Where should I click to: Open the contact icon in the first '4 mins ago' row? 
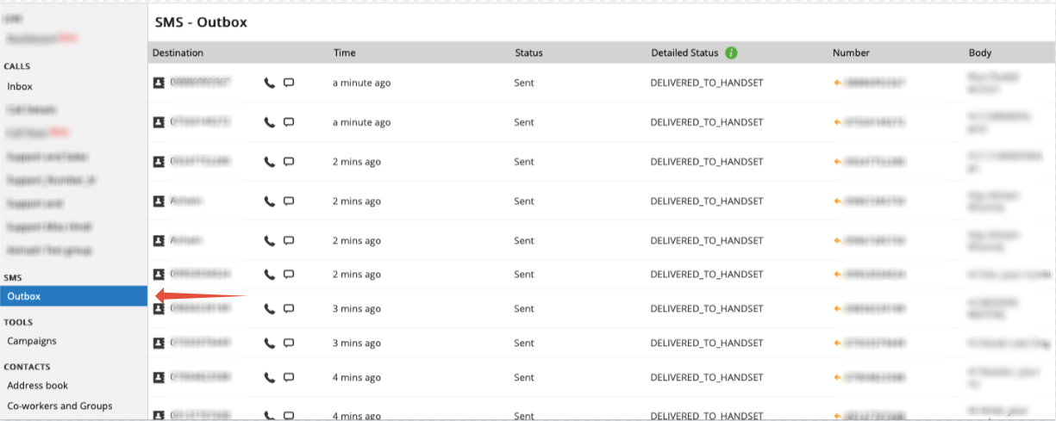click(159, 377)
